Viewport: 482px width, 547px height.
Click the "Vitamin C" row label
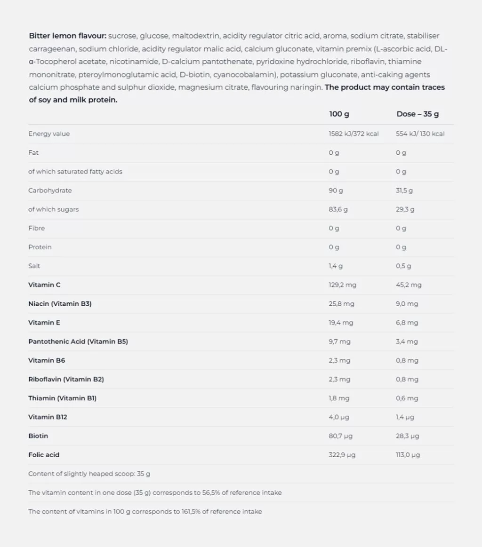[44, 285]
